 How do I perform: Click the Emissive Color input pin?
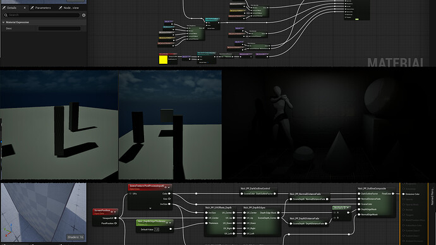tap(404, 194)
